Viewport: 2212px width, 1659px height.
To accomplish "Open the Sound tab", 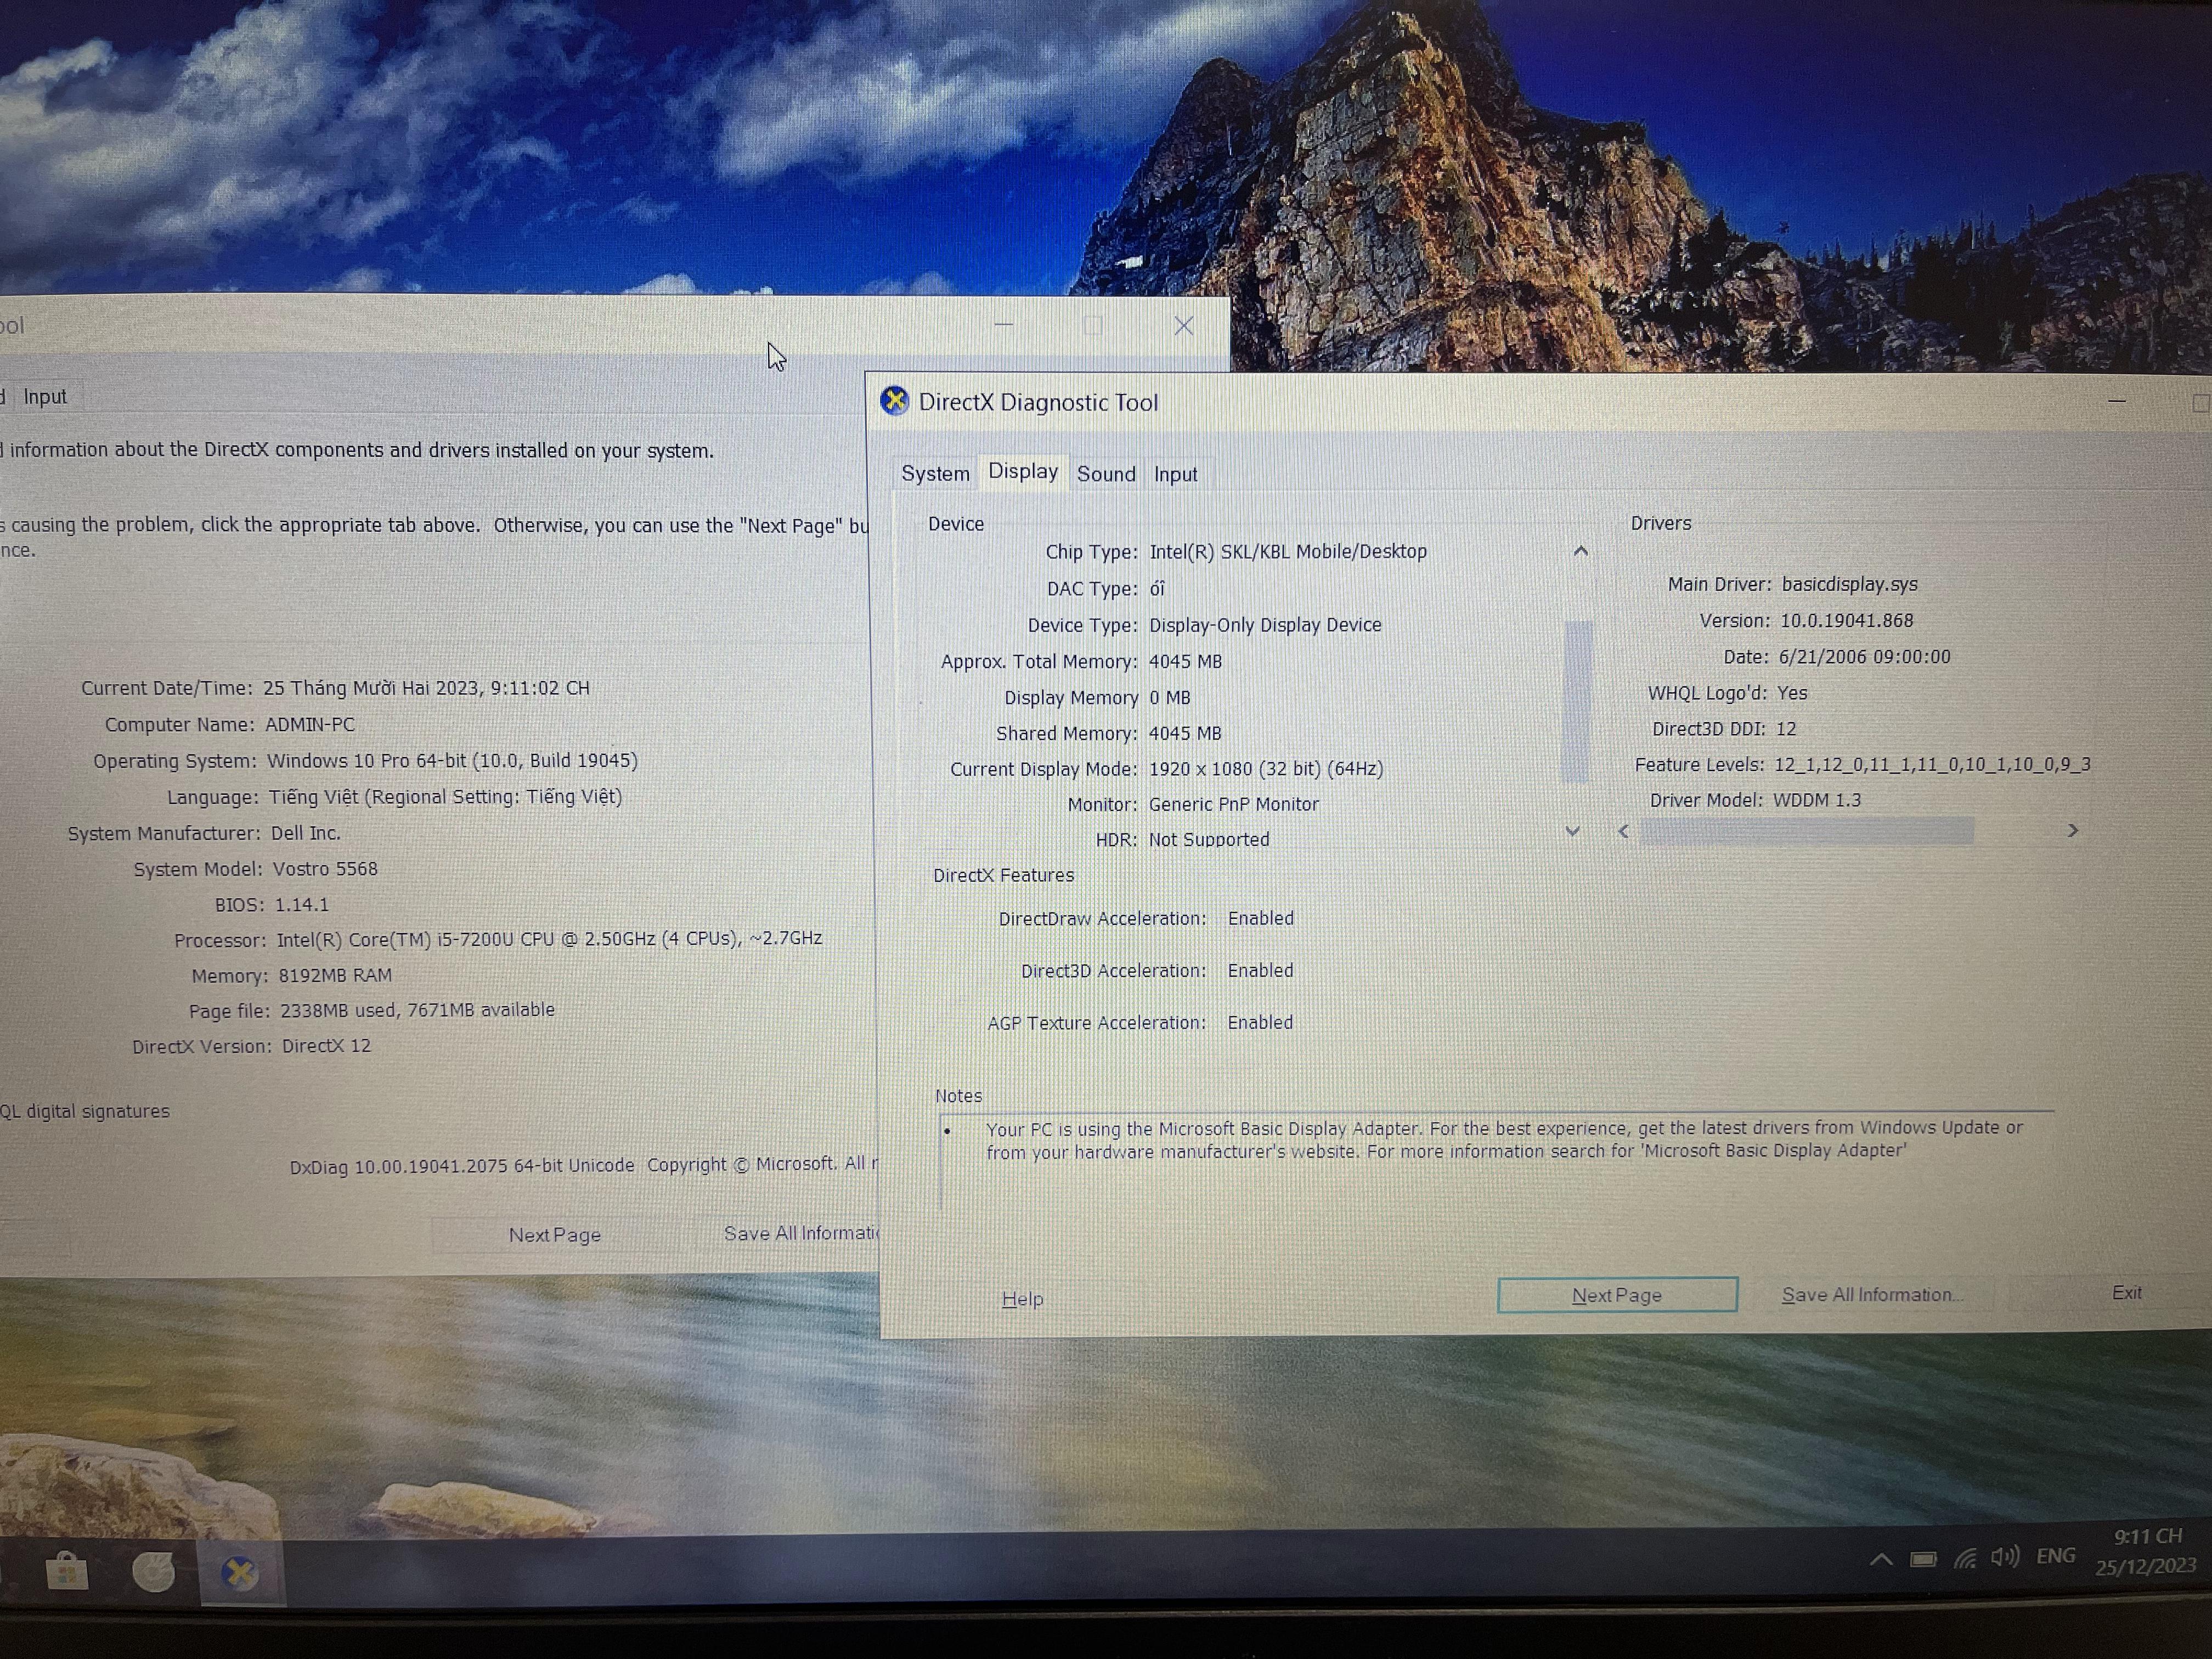I will (x=1106, y=474).
